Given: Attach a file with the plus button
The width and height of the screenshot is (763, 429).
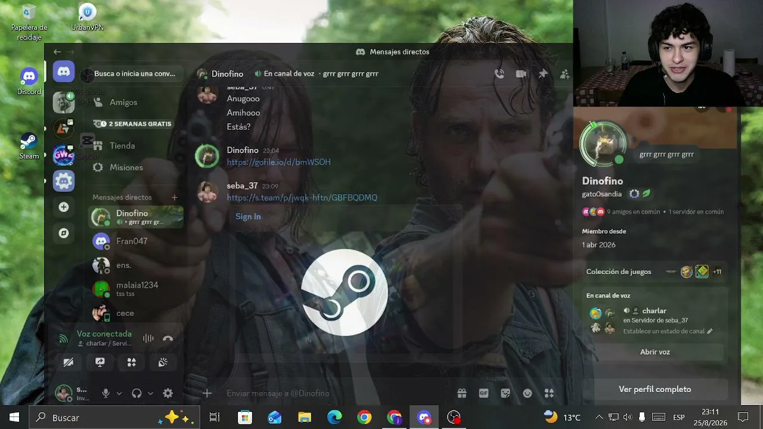Looking at the screenshot, I should tap(207, 393).
